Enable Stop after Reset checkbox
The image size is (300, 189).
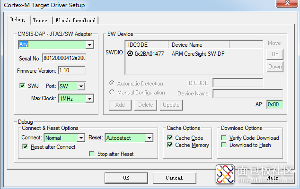point(92,154)
